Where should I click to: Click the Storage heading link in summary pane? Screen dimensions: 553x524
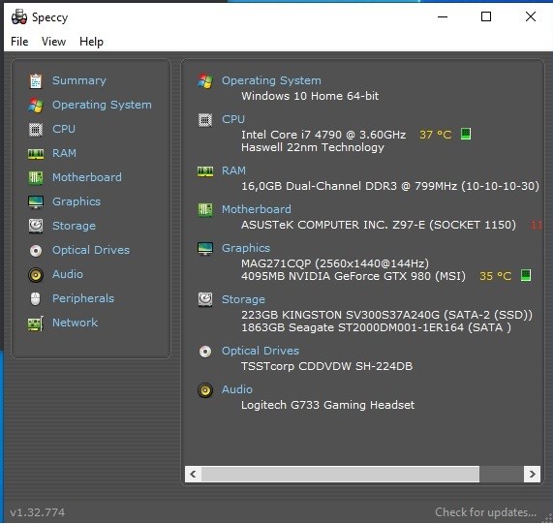[x=243, y=299]
